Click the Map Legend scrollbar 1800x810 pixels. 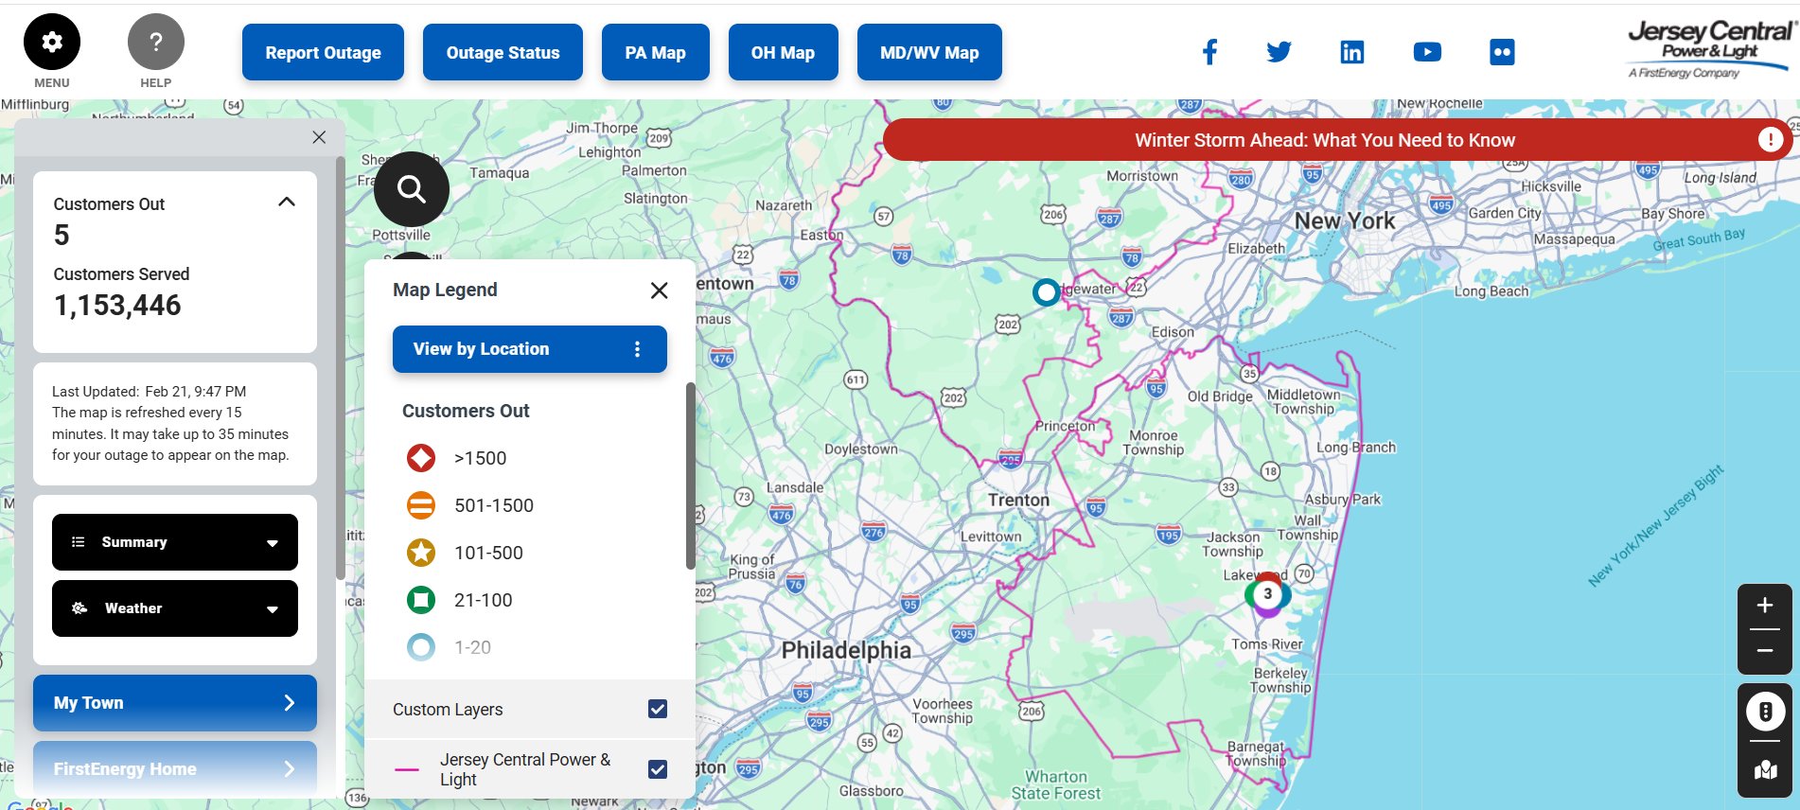691,476
